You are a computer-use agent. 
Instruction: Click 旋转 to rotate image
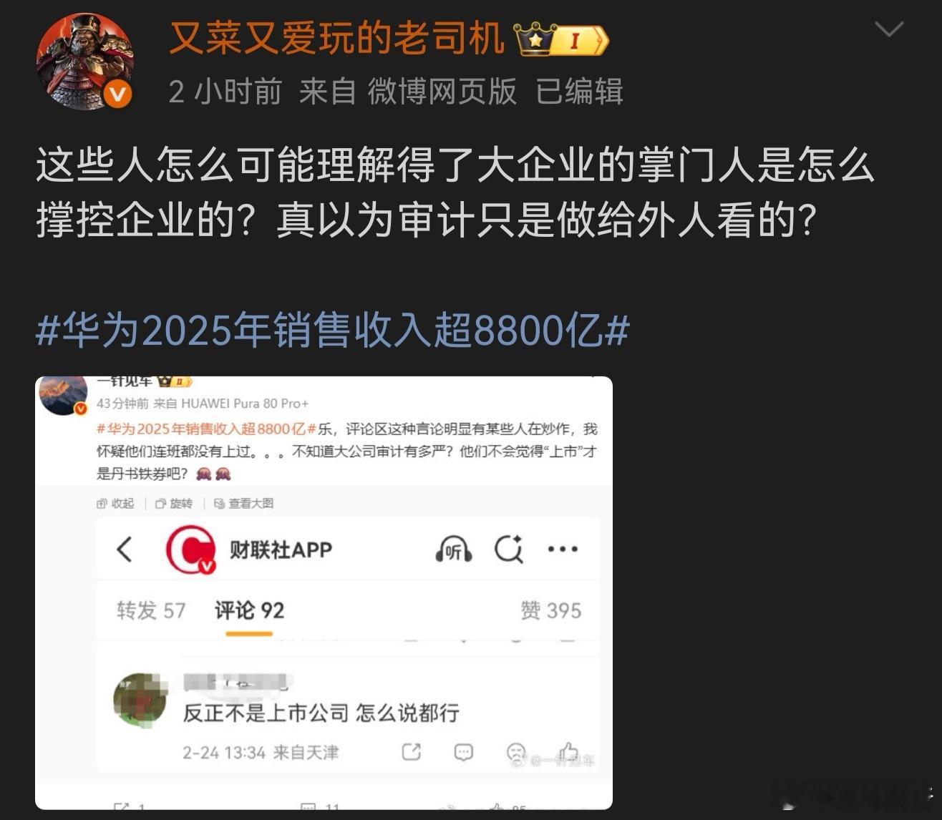[x=174, y=504]
